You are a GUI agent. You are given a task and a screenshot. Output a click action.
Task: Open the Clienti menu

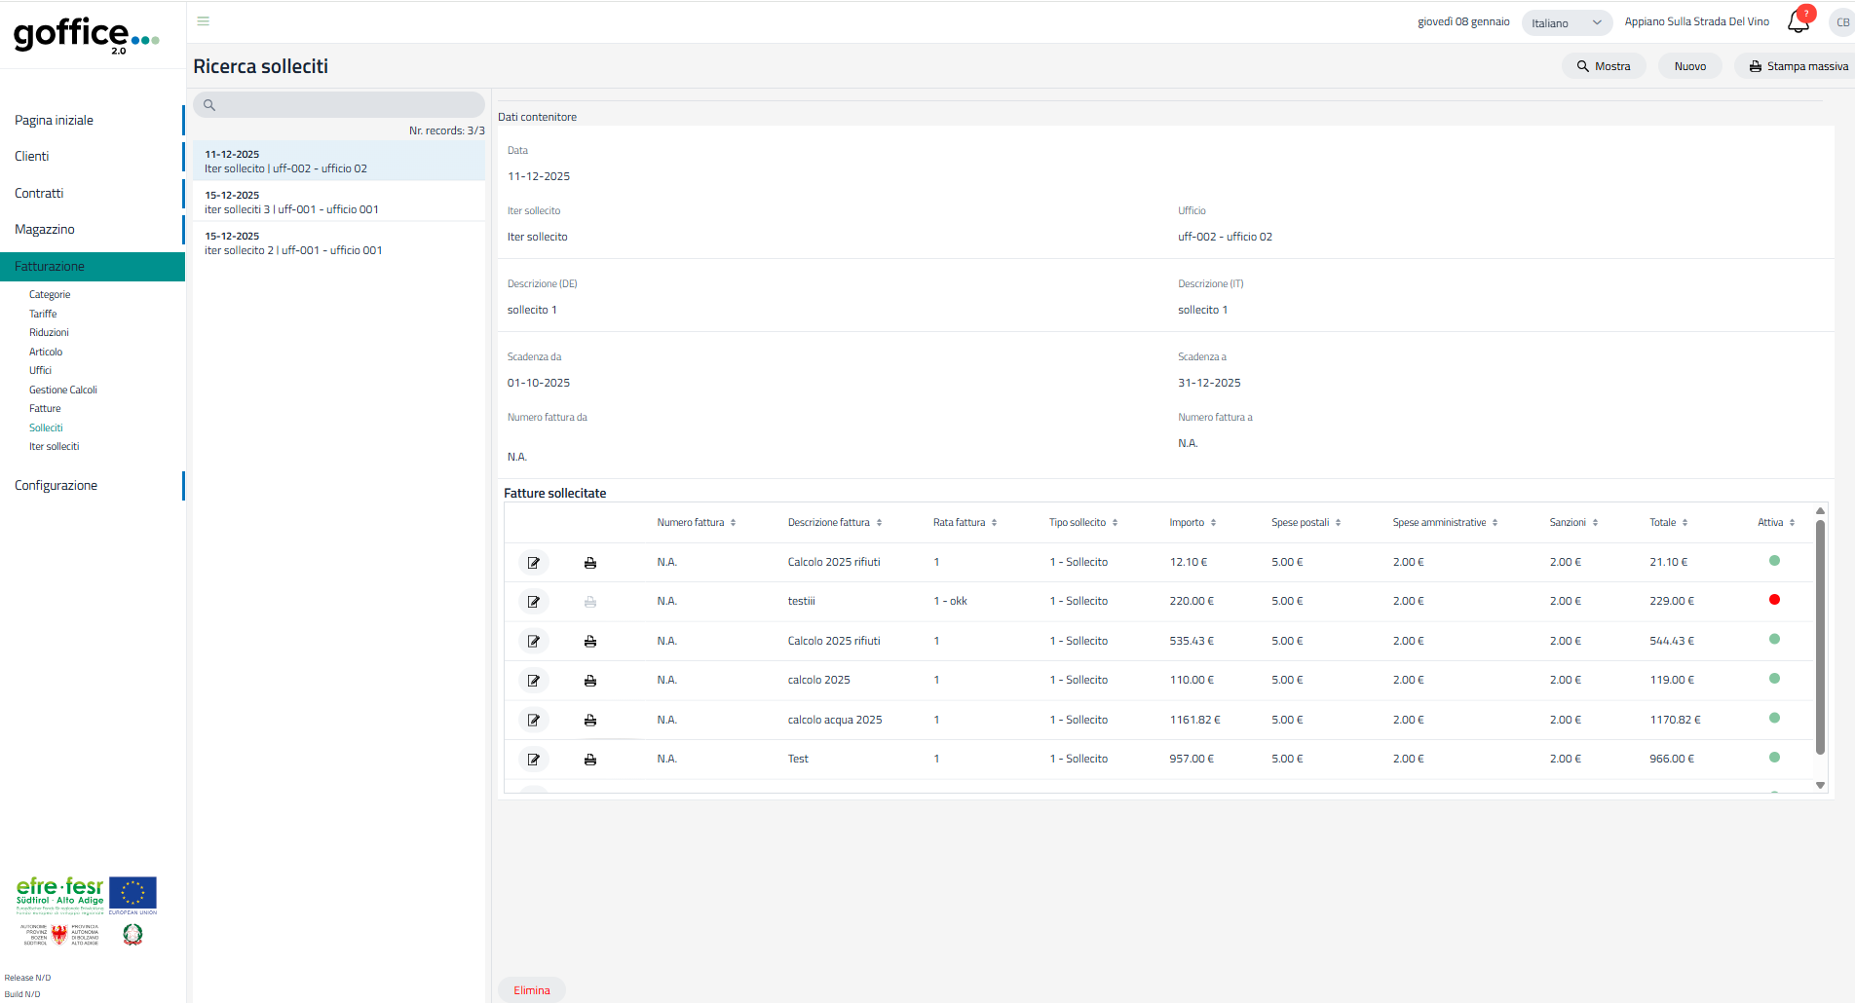tap(32, 156)
